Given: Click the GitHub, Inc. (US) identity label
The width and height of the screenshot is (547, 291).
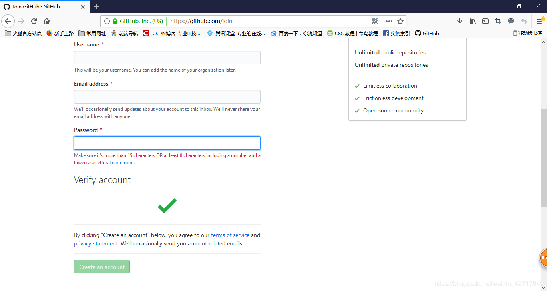Looking at the screenshot, I should coord(141,21).
